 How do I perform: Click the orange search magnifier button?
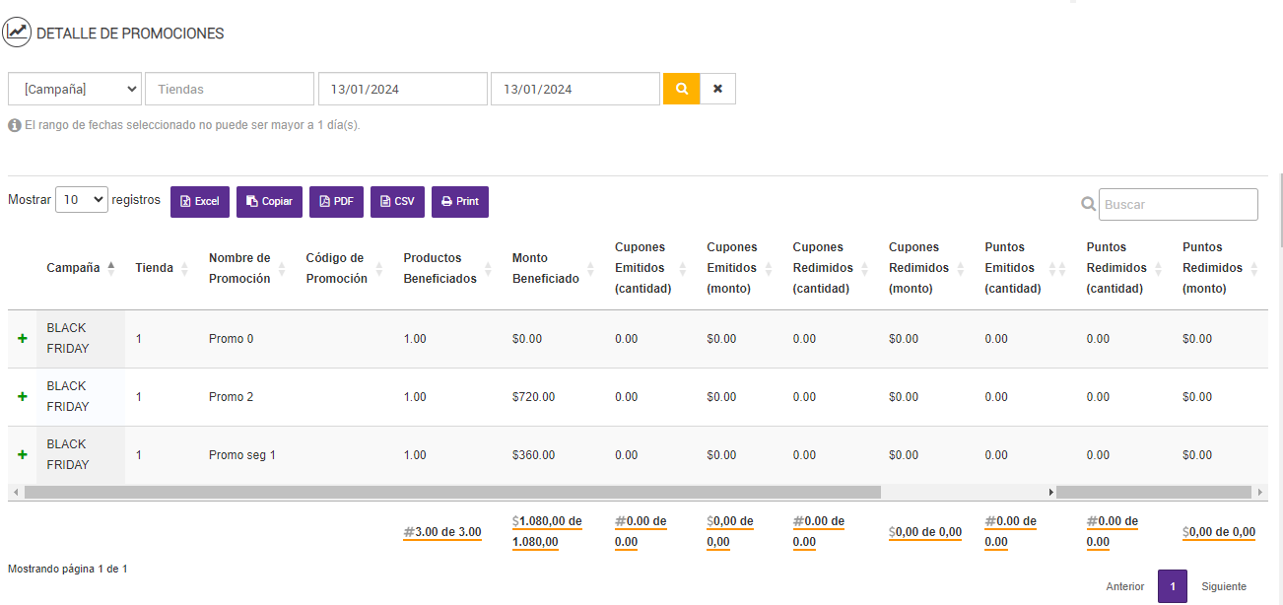(681, 89)
